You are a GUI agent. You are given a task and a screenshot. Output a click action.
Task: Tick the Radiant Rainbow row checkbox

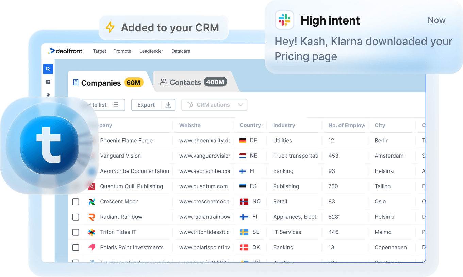[76, 217]
